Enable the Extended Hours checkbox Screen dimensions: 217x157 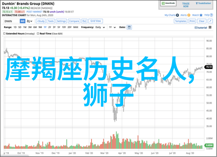click(5, 33)
